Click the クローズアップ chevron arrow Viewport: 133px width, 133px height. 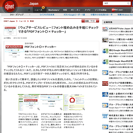pyautogui.click(x=30, y=15)
